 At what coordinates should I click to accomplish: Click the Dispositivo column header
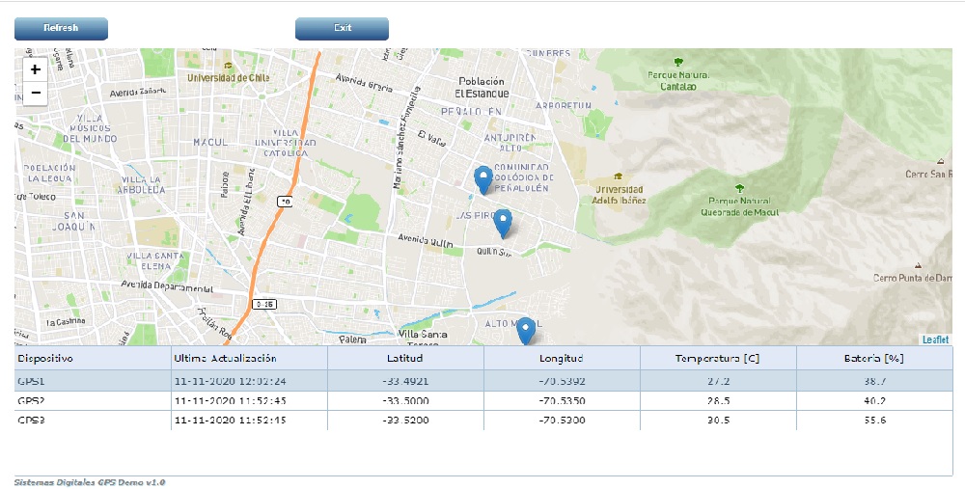[x=93, y=358]
